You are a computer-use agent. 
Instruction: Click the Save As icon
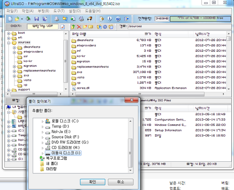click(45, 19)
